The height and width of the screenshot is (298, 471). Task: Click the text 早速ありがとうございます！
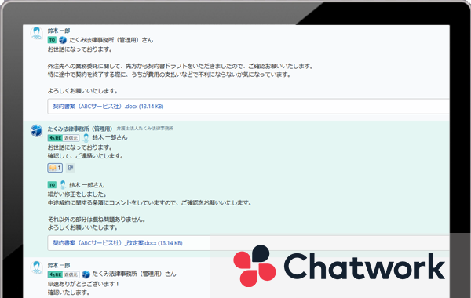tap(84, 284)
